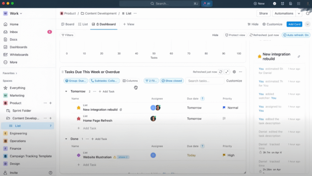Click the Normal priority blue flag
This screenshot has height=176, width=312.
pos(225,108)
